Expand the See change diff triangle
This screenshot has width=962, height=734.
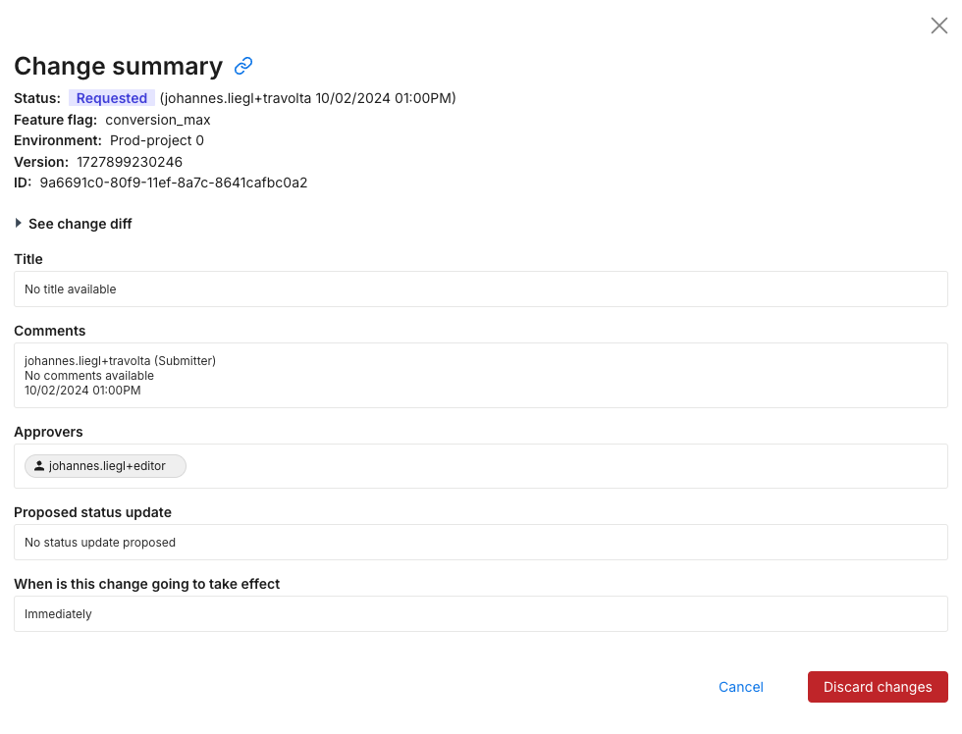pyautogui.click(x=19, y=224)
